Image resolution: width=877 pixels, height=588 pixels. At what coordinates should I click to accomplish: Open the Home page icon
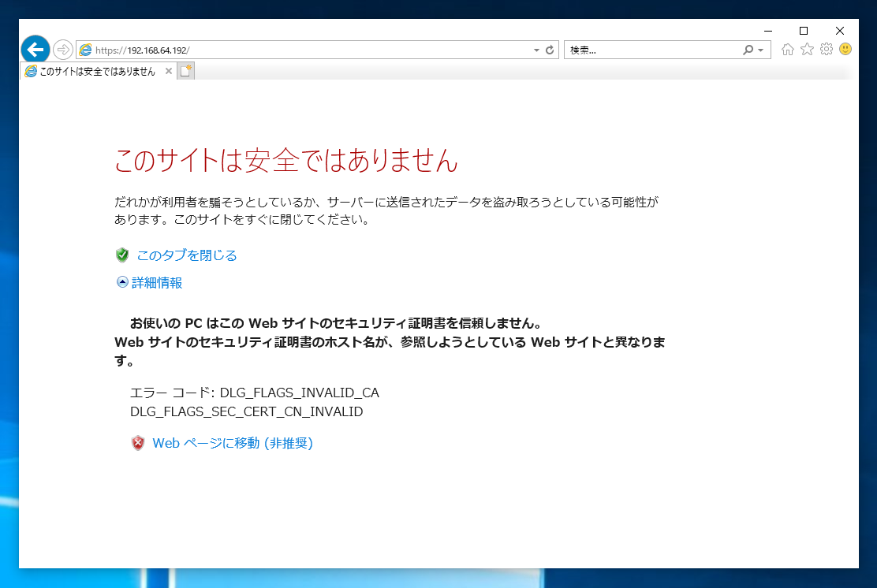pyautogui.click(x=788, y=49)
